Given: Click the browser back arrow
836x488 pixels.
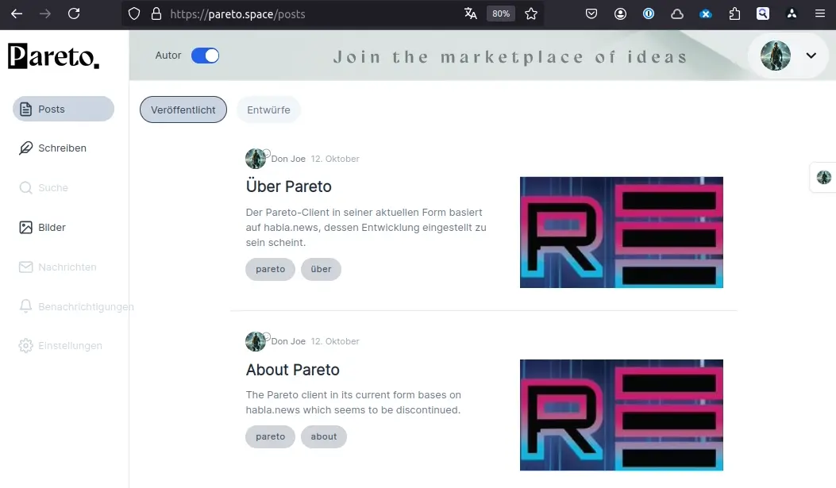Looking at the screenshot, I should [17, 13].
